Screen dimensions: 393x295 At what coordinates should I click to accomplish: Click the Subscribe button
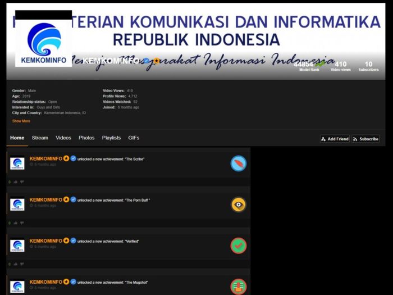pyautogui.click(x=365, y=139)
